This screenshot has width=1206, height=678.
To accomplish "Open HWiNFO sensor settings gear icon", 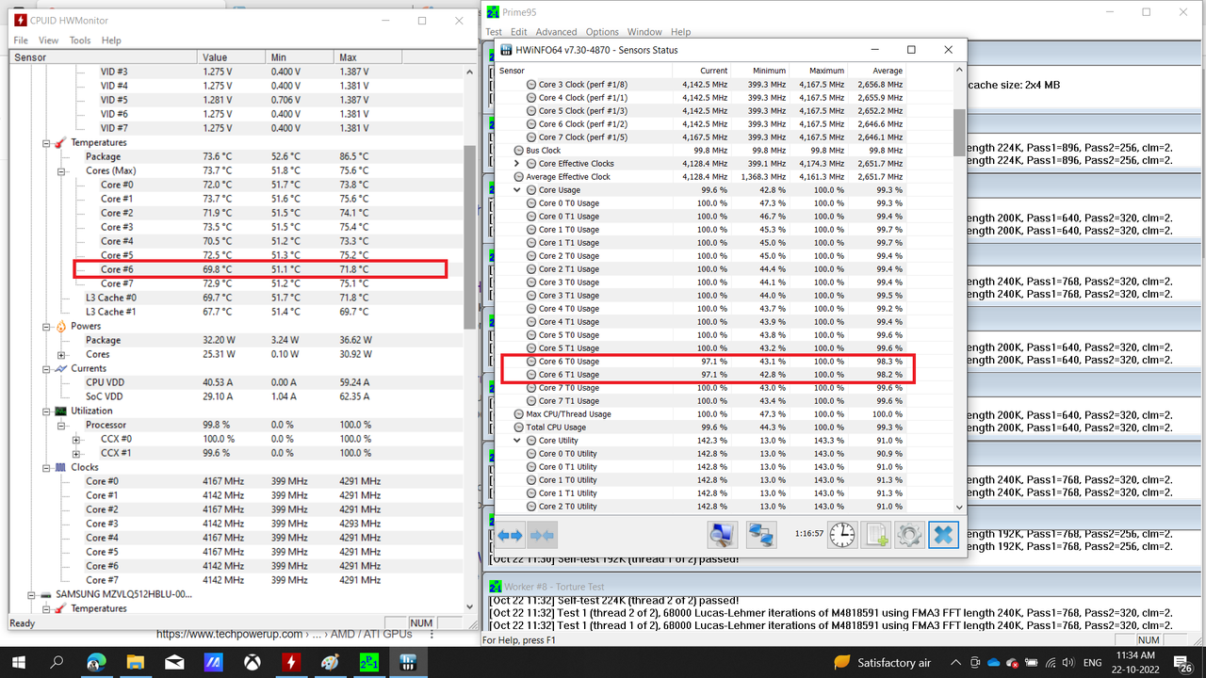I will pyautogui.click(x=909, y=535).
